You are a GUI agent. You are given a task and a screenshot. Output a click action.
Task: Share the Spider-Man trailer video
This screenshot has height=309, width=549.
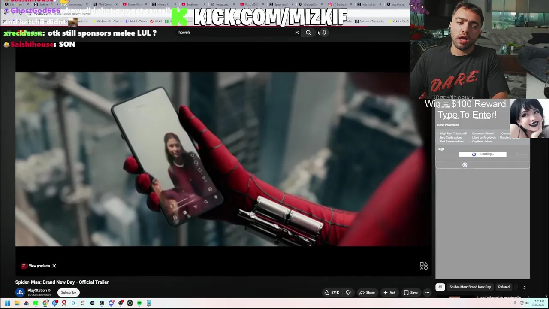(367, 293)
